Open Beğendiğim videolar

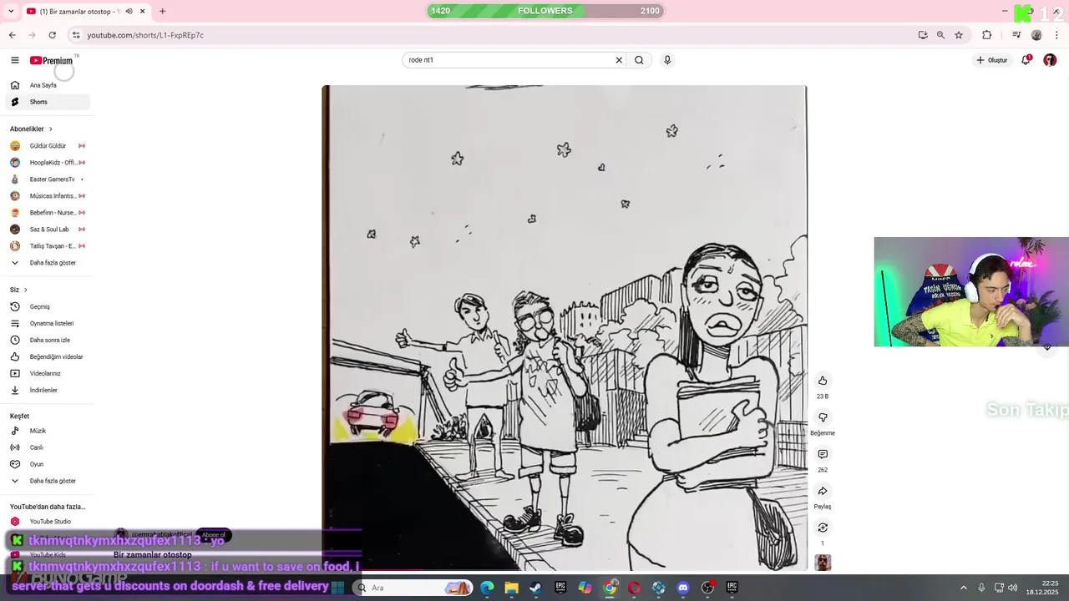pos(48,356)
